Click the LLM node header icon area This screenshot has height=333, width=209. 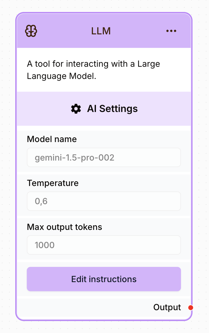(31, 31)
